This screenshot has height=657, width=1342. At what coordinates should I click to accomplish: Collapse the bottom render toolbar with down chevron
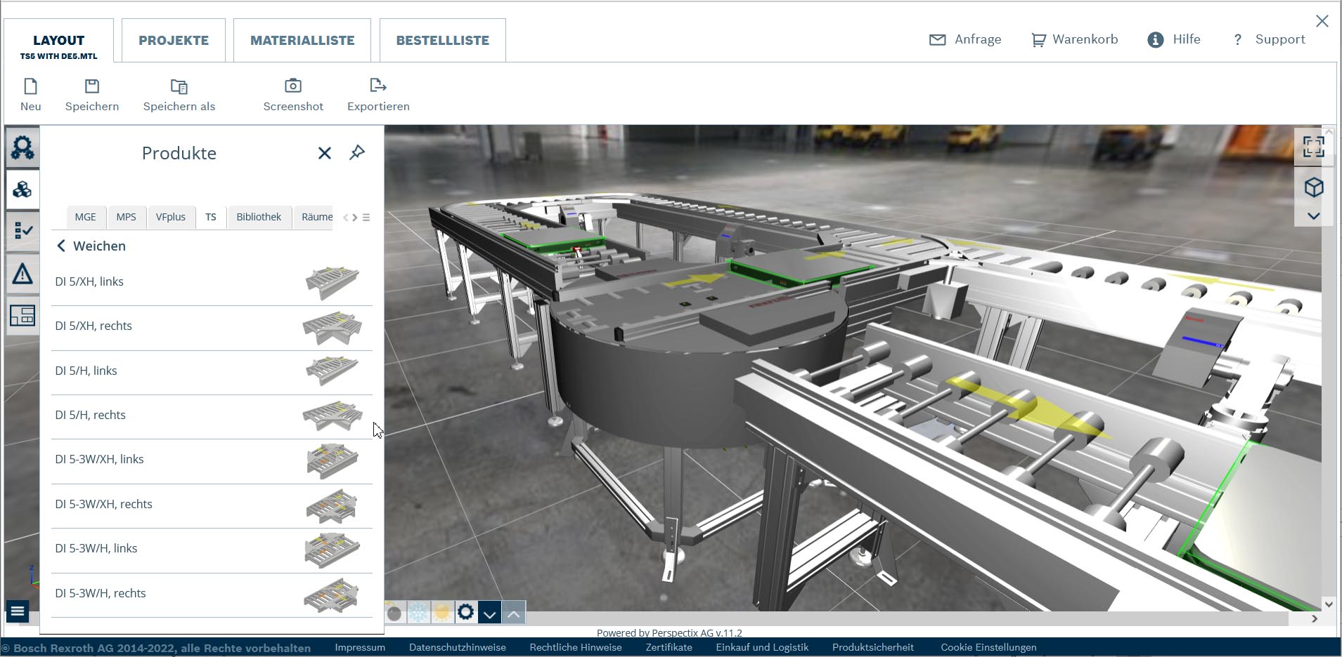point(489,613)
